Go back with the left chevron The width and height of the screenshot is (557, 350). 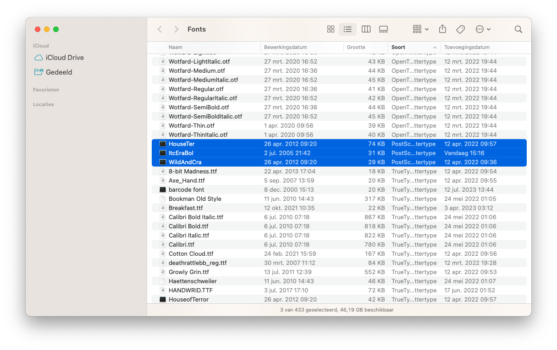pyautogui.click(x=160, y=29)
